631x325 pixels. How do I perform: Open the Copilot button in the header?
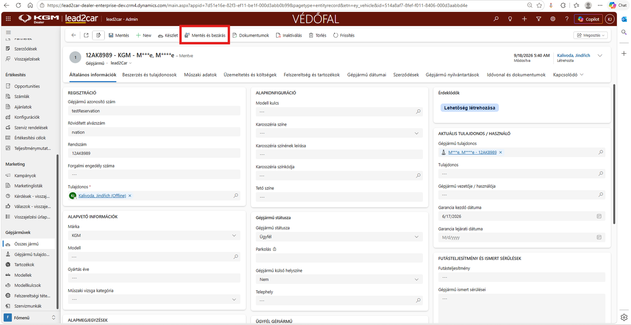[x=588, y=19]
